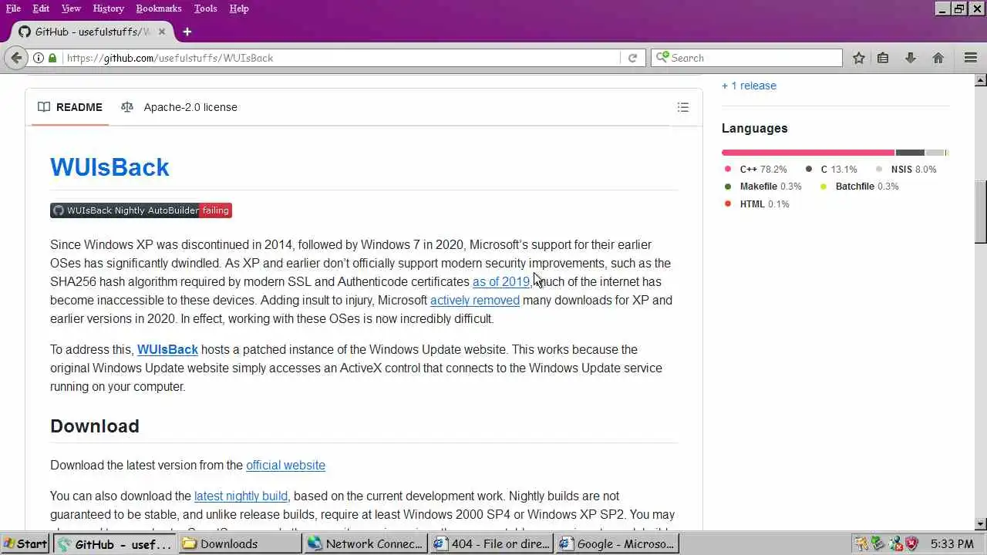This screenshot has width=987, height=555.
Task: Click the scrollbar up arrow
Action: tap(981, 80)
